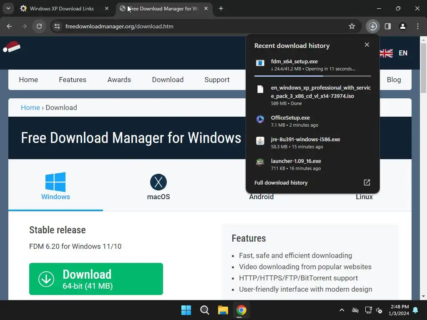The height and width of the screenshot is (320, 427).
Task: Click the fdm_x64_setup download progress bar
Action: (313, 76)
